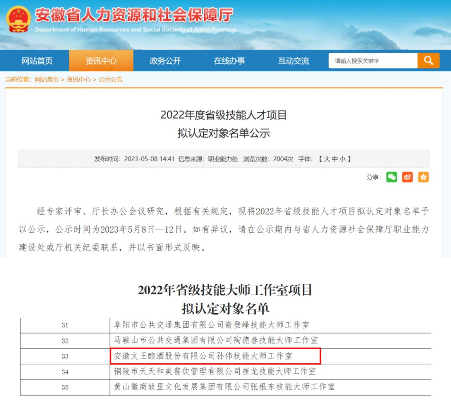Click the view count 2004次

pyautogui.click(x=283, y=159)
